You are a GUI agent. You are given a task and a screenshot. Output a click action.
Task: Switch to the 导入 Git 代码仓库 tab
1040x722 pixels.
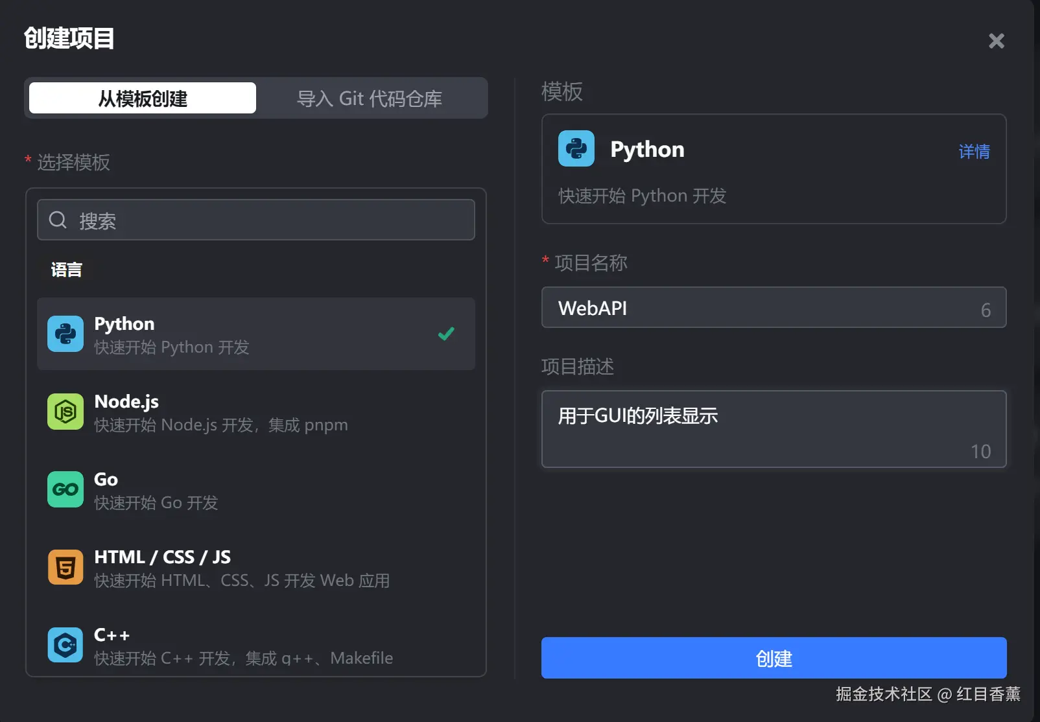(x=370, y=98)
